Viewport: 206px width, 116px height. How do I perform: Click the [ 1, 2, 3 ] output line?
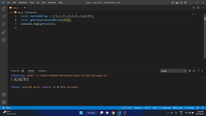pyautogui.click(x=20, y=79)
